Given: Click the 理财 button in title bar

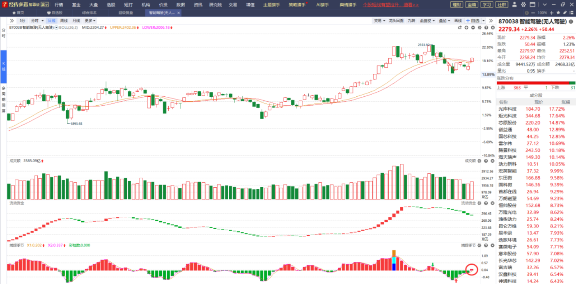Looking at the screenshot, I should (457, 5).
